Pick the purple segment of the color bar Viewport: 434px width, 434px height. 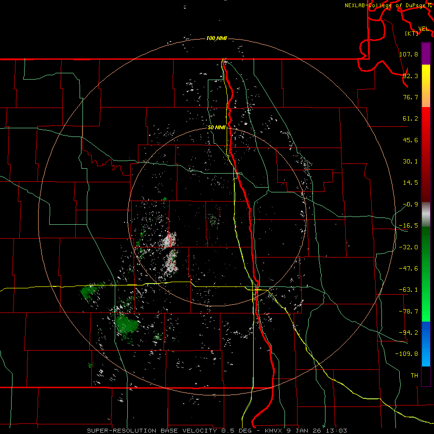[x=426, y=54]
